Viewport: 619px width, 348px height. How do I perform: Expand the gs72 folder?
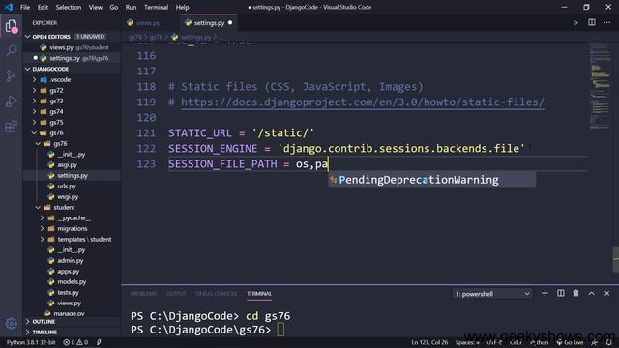click(56, 90)
